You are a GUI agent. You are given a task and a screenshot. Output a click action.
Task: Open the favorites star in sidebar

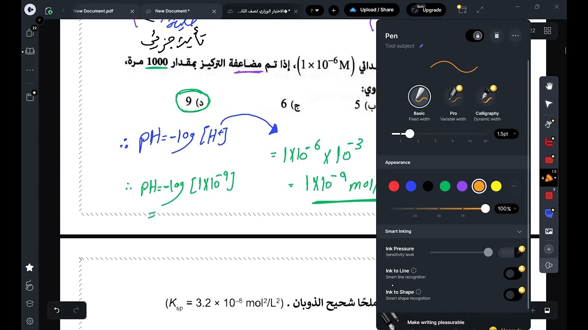tap(30, 267)
